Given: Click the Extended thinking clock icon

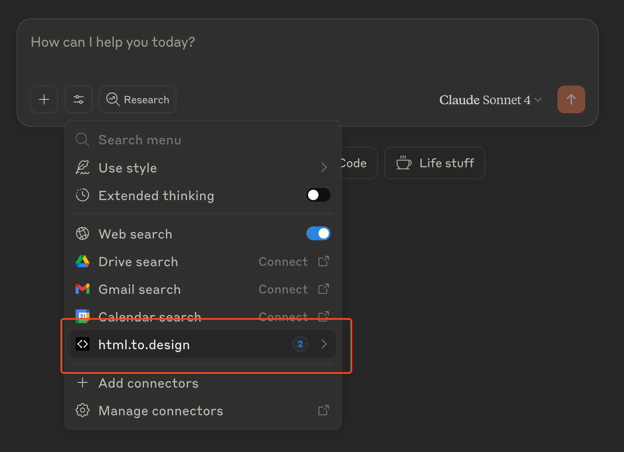Looking at the screenshot, I should (83, 195).
